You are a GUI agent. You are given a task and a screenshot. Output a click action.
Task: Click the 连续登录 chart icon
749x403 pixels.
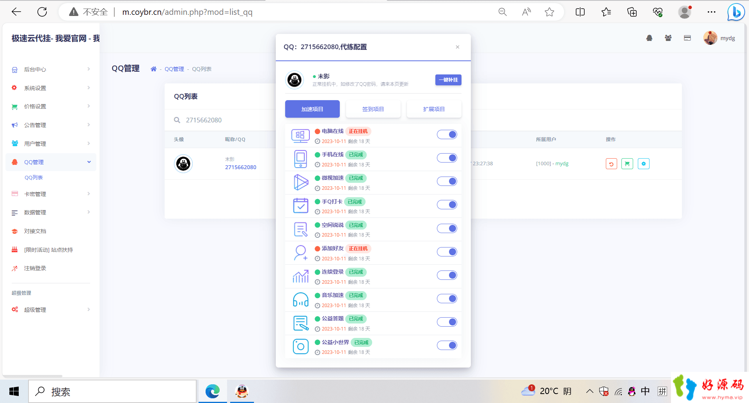coord(301,276)
